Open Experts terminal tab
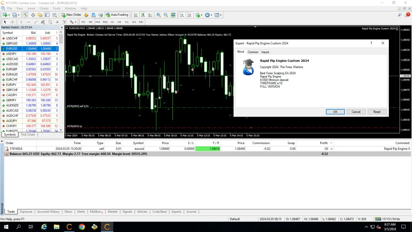The image size is (412, 232). [x=176, y=212]
